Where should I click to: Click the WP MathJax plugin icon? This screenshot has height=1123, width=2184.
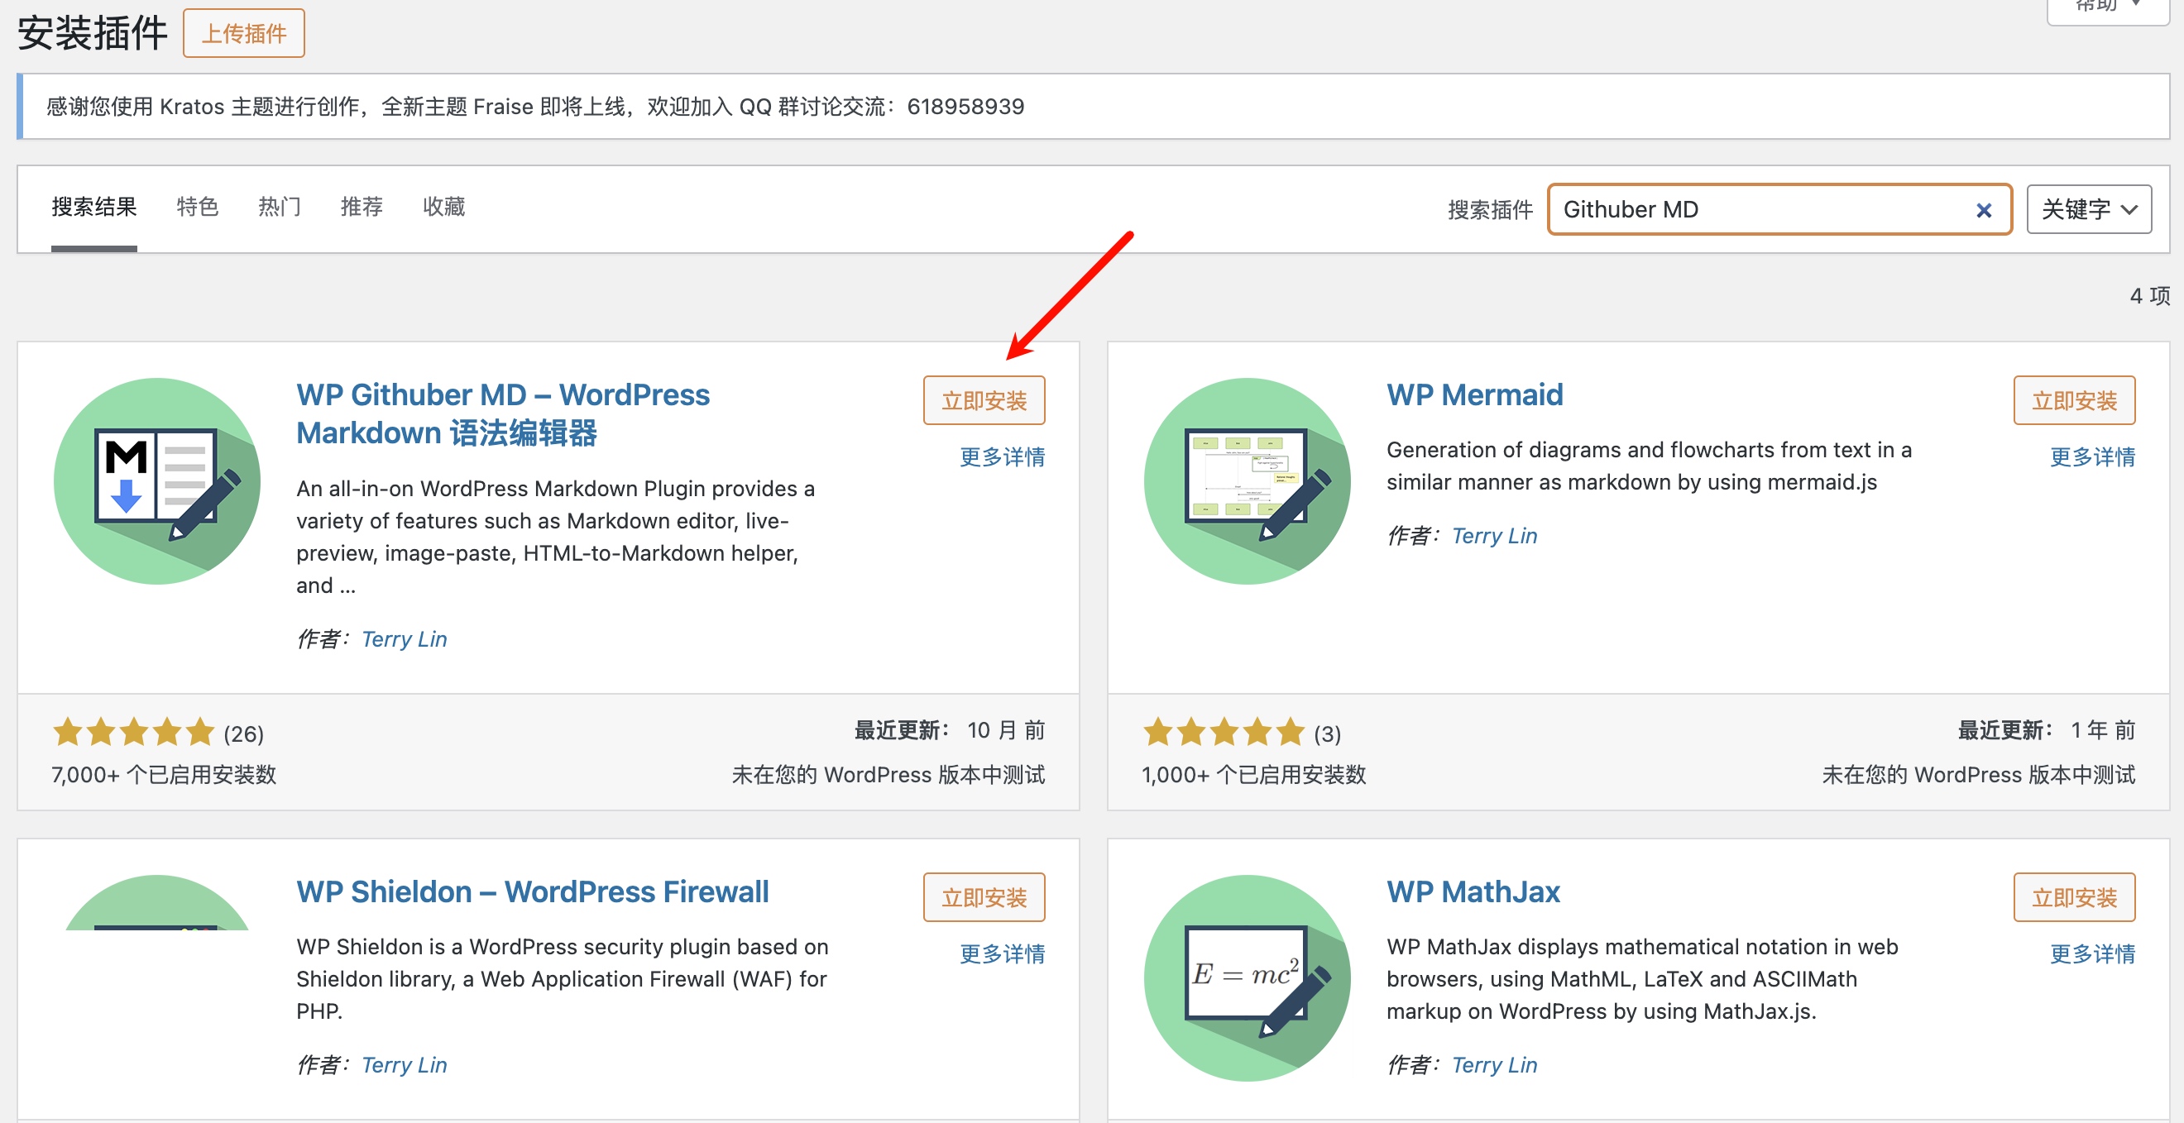pos(1247,977)
